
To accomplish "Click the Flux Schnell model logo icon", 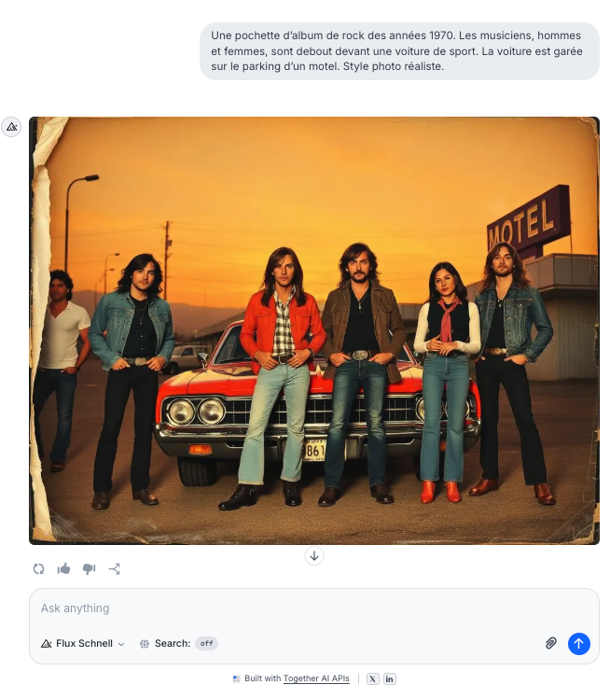I will (x=47, y=643).
